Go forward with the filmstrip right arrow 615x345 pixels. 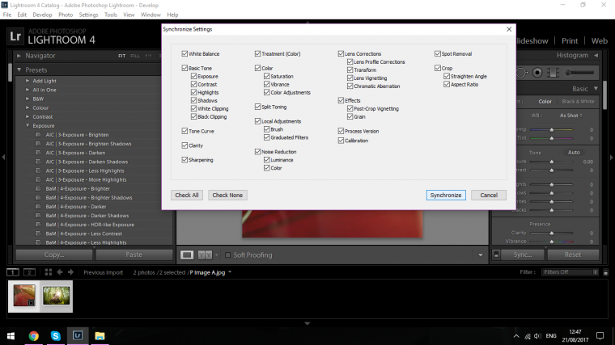(70, 271)
